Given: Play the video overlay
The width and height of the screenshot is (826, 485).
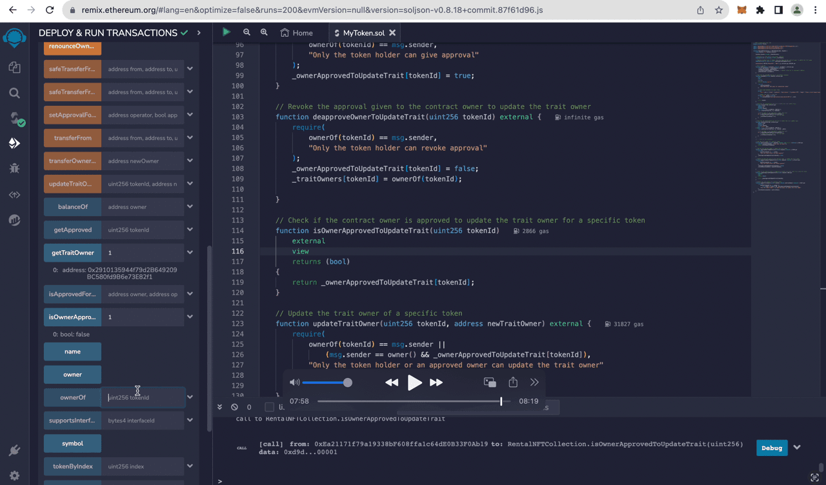Looking at the screenshot, I should [414, 382].
